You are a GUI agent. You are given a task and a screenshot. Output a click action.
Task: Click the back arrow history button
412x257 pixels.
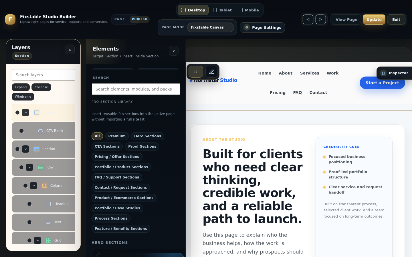click(308, 19)
